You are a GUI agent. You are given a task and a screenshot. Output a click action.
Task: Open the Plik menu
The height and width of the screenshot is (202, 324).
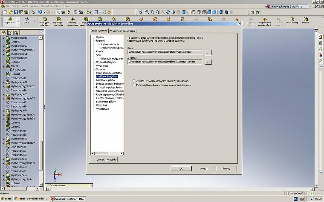click(x=7, y=6)
